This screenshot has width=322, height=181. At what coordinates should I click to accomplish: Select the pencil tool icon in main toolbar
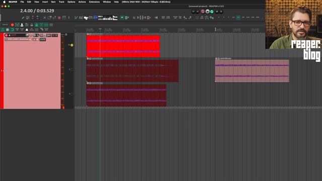[x=23, y=18]
